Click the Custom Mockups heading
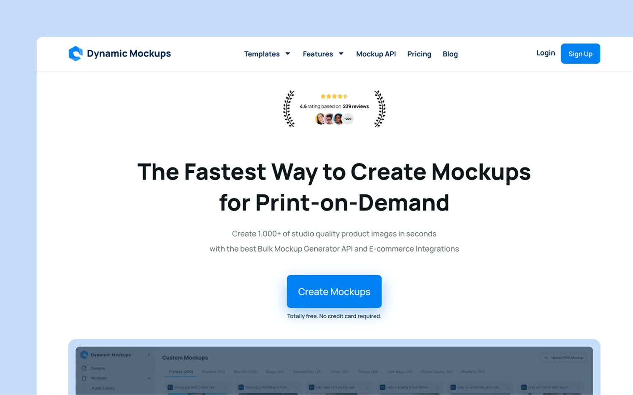 point(185,357)
